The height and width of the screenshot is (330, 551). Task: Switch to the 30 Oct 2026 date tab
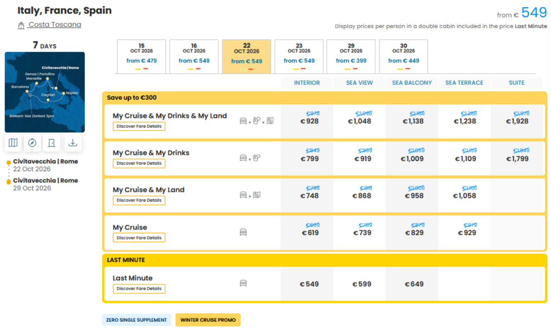click(x=403, y=57)
